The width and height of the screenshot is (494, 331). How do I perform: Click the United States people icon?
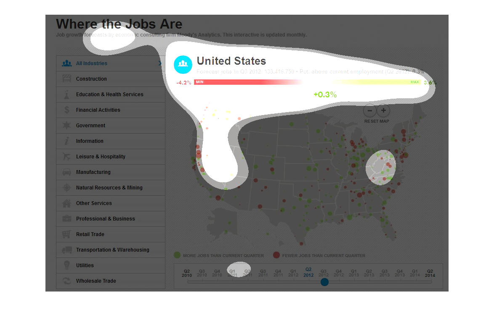coord(183,64)
